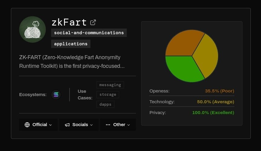Click the Solana ecosystem icon
This screenshot has height=151, width=261.
coord(56,95)
